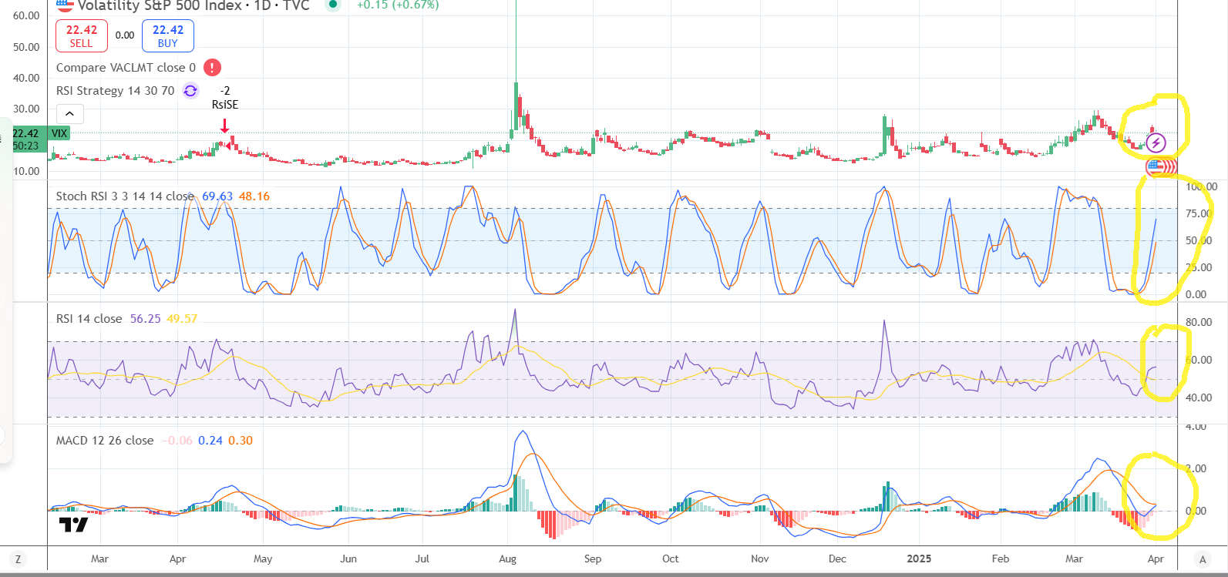This screenshot has height=577, width=1228.
Task: Click the 22.42 SELL button
Action: pyautogui.click(x=81, y=35)
